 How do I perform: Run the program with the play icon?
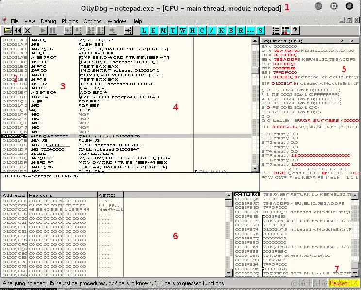[43, 31]
